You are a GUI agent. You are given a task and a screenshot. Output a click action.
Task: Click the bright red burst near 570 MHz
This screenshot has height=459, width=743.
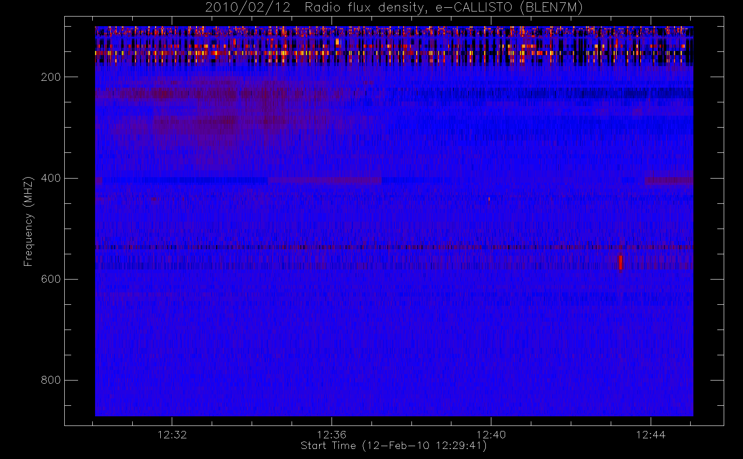[x=620, y=263]
